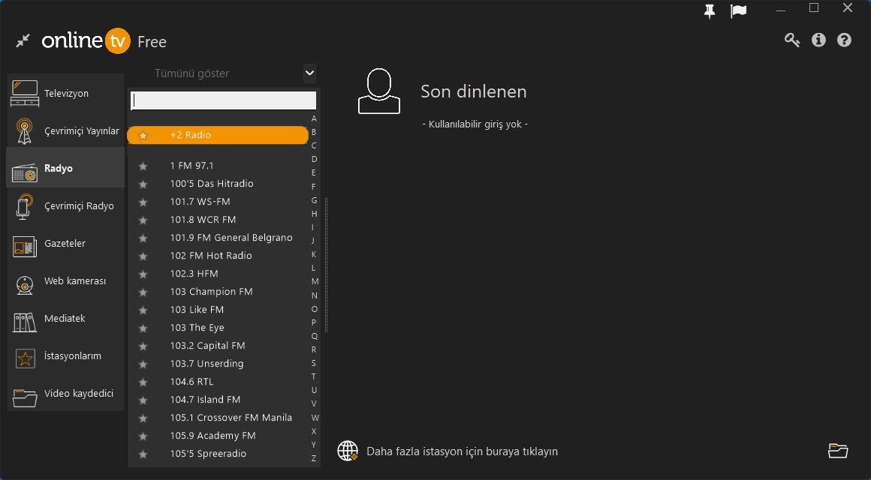Open the Çevrimiçi Yayınlar section

(65, 131)
